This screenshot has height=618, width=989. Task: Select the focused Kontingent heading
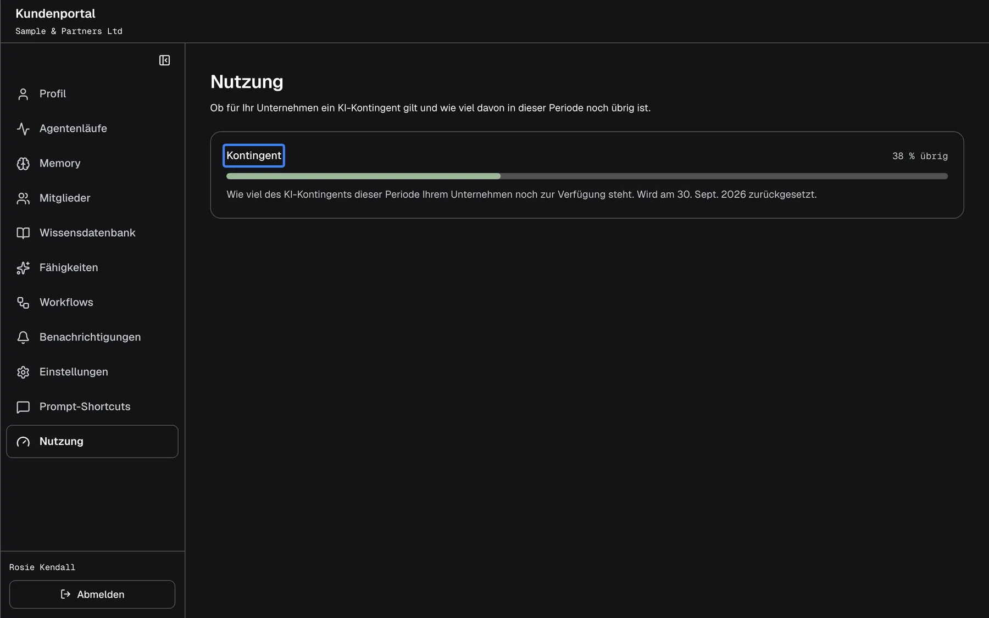(254, 155)
